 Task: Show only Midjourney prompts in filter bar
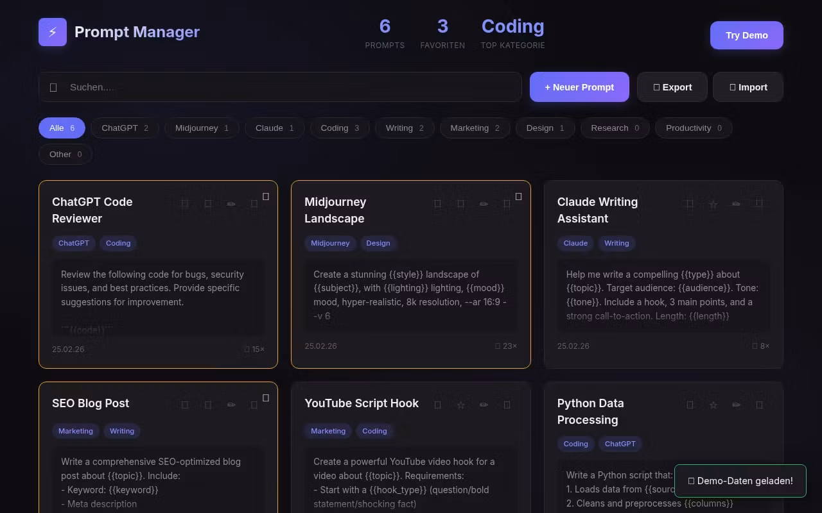pyautogui.click(x=202, y=128)
